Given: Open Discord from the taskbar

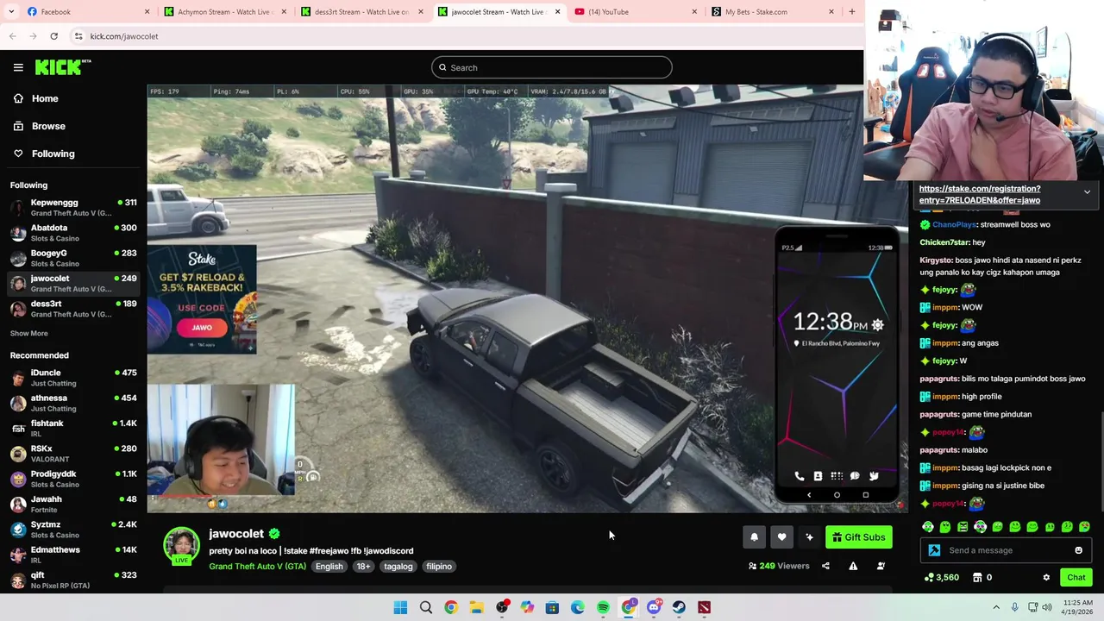Looking at the screenshot, I should point(654,607).
